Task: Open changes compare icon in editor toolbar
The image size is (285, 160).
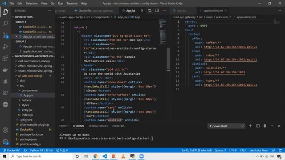Action: (x=150, y=11)
